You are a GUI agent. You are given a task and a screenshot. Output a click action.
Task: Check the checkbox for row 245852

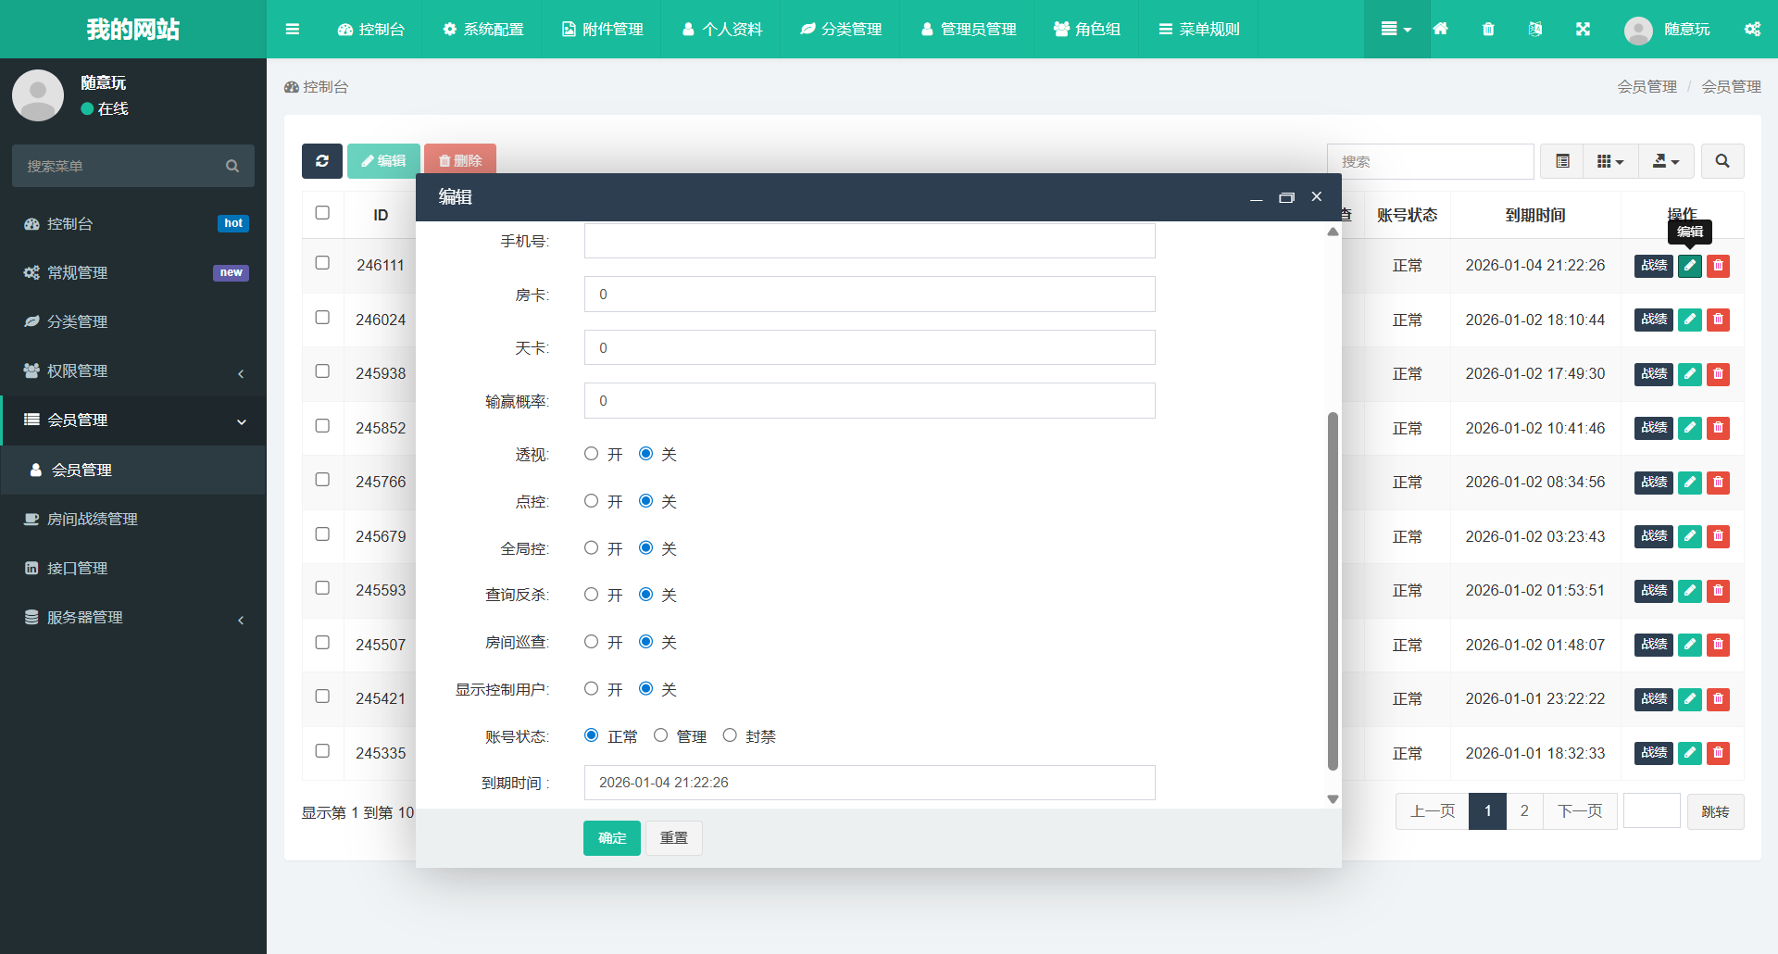tap(322, 426)
